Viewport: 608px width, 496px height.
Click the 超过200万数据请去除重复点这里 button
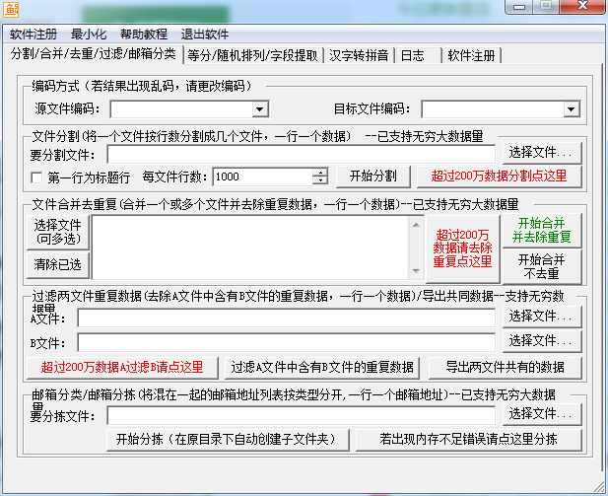pyautogui.click(x=462, y=248)
